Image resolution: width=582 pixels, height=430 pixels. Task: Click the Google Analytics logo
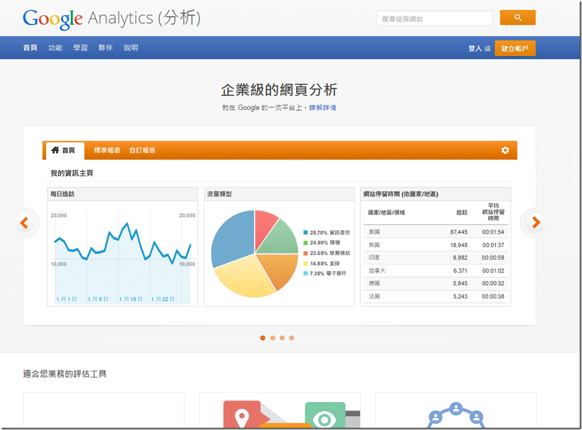(112, 18)
